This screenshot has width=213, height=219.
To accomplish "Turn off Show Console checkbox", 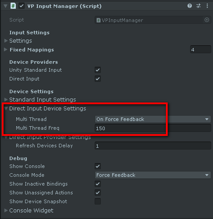I will pyautogui.click(x=98, y=166).
